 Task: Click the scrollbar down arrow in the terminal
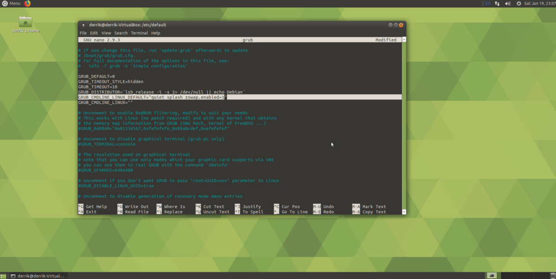[x=404, y=211]
